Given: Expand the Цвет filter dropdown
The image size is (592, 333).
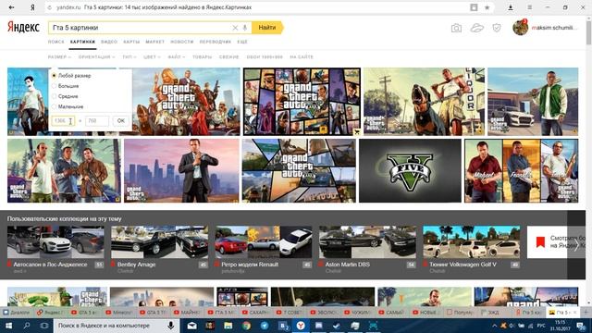Looking at the screenshot, I should point(152,57).
